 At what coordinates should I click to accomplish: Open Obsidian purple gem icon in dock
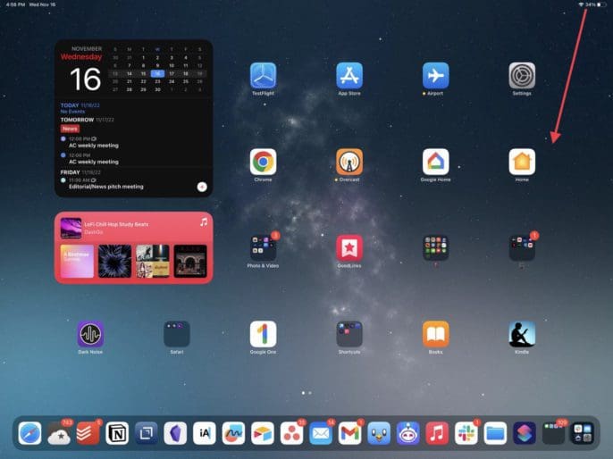click(x=175, y=433)
